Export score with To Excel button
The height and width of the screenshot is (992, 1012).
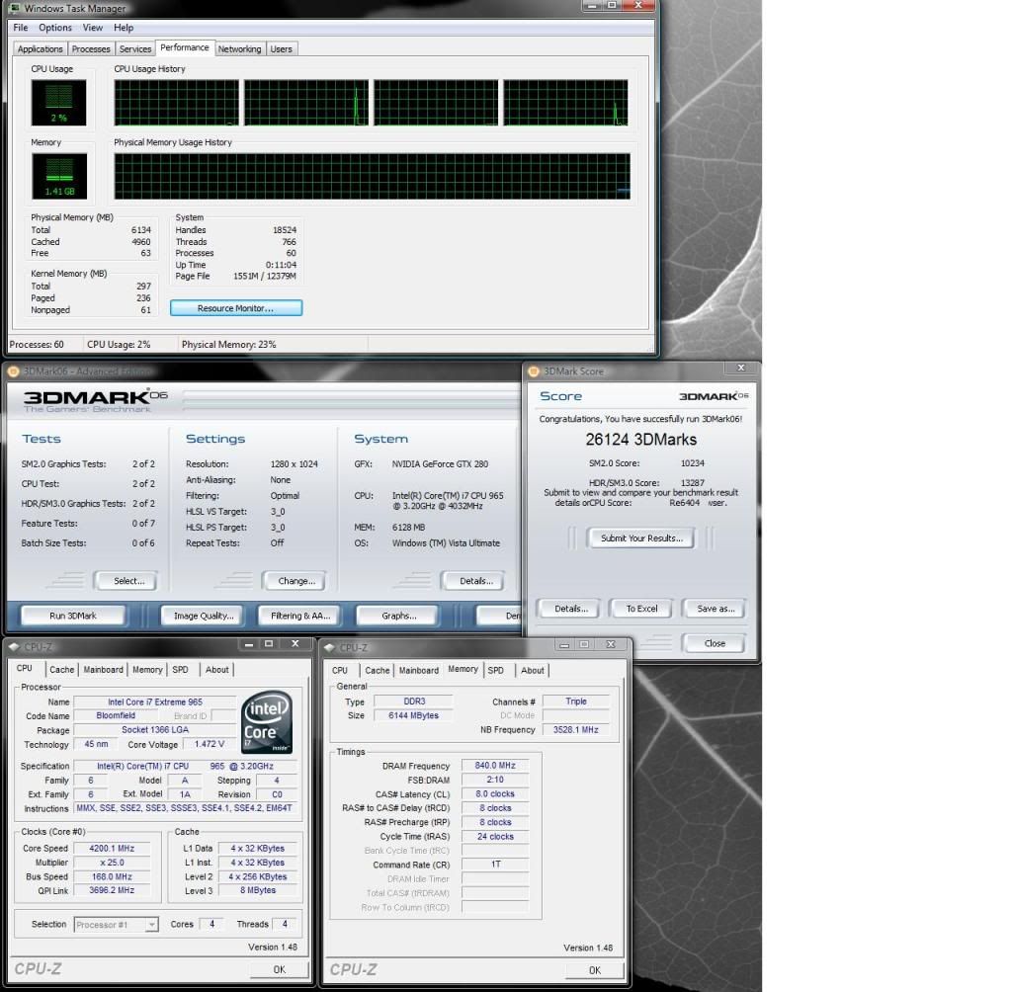[642, 609]
